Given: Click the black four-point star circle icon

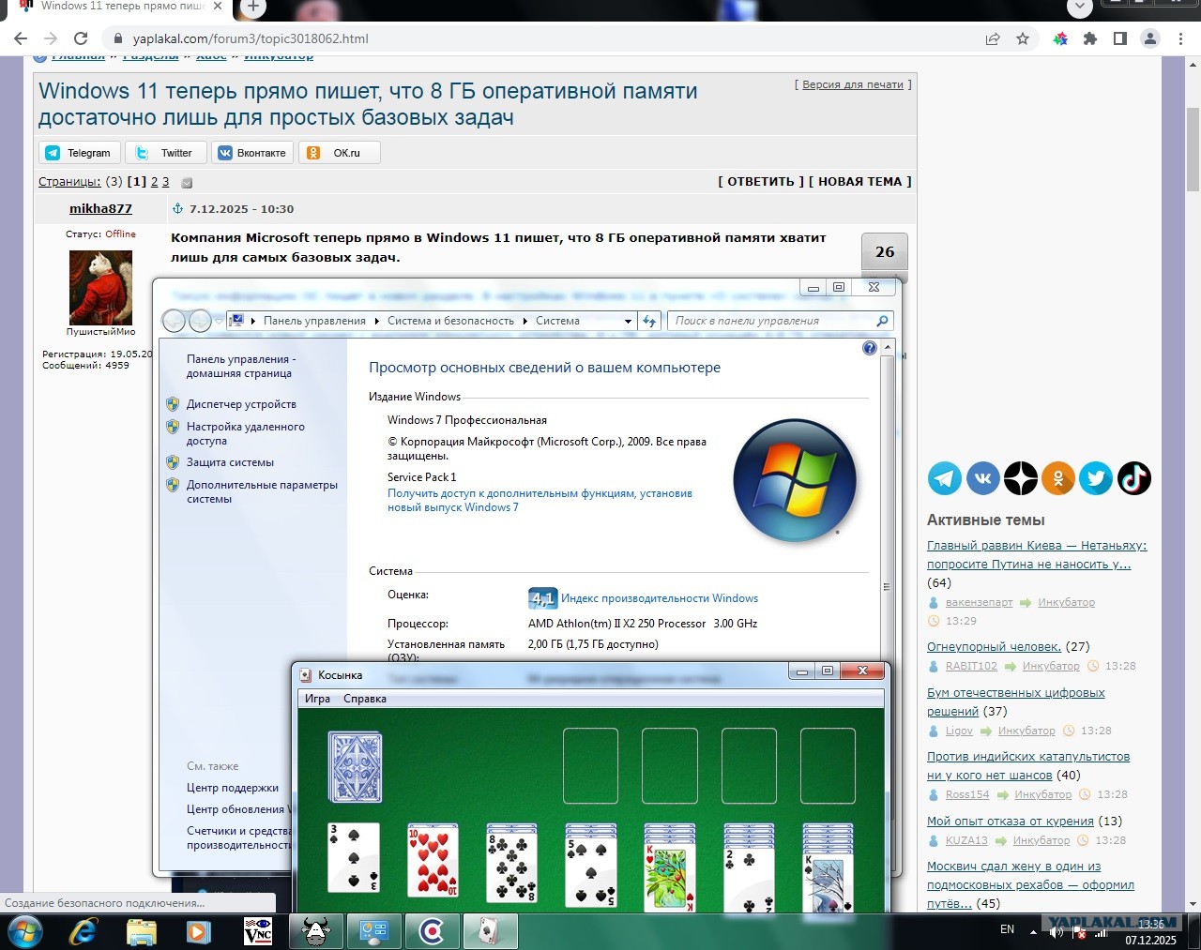Looking at the screenshot, I should pos(1021,478).
